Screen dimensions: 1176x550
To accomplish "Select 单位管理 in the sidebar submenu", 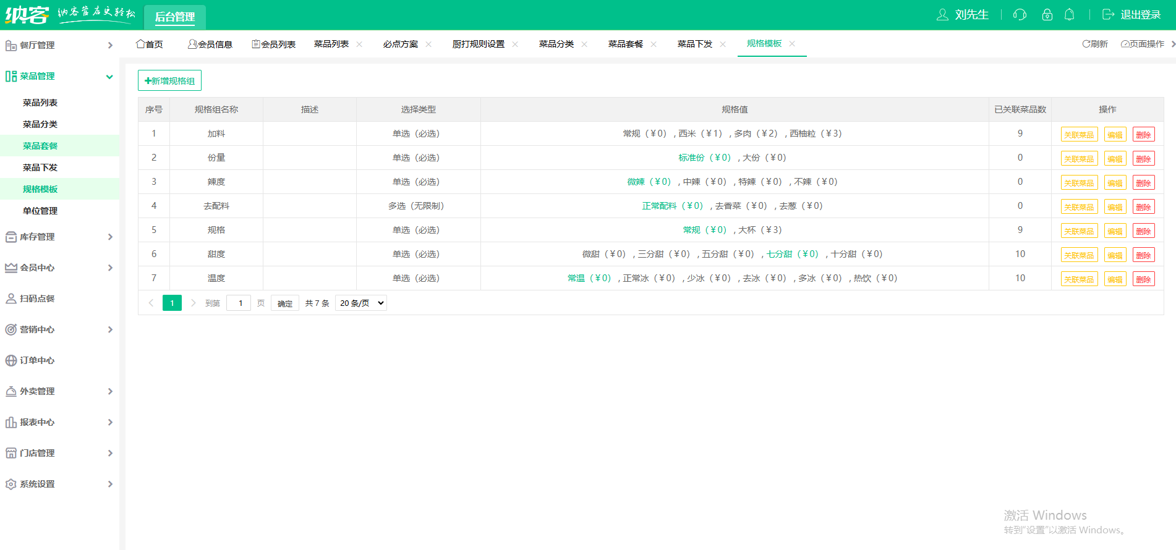I will click(x=40, y=211).
